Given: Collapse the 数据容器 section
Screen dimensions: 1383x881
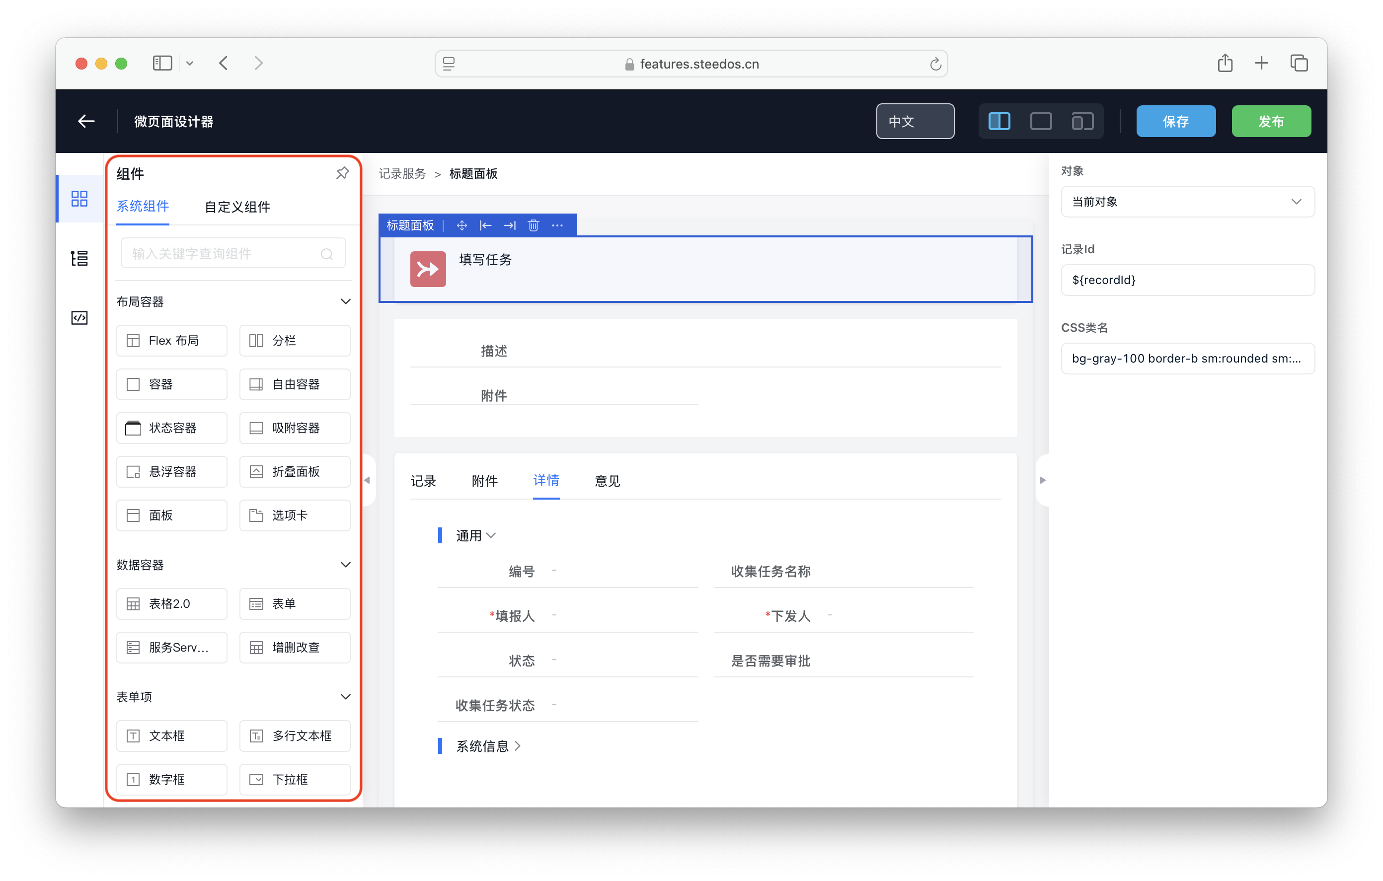Looking at the screenshot, I should point(346,565).
